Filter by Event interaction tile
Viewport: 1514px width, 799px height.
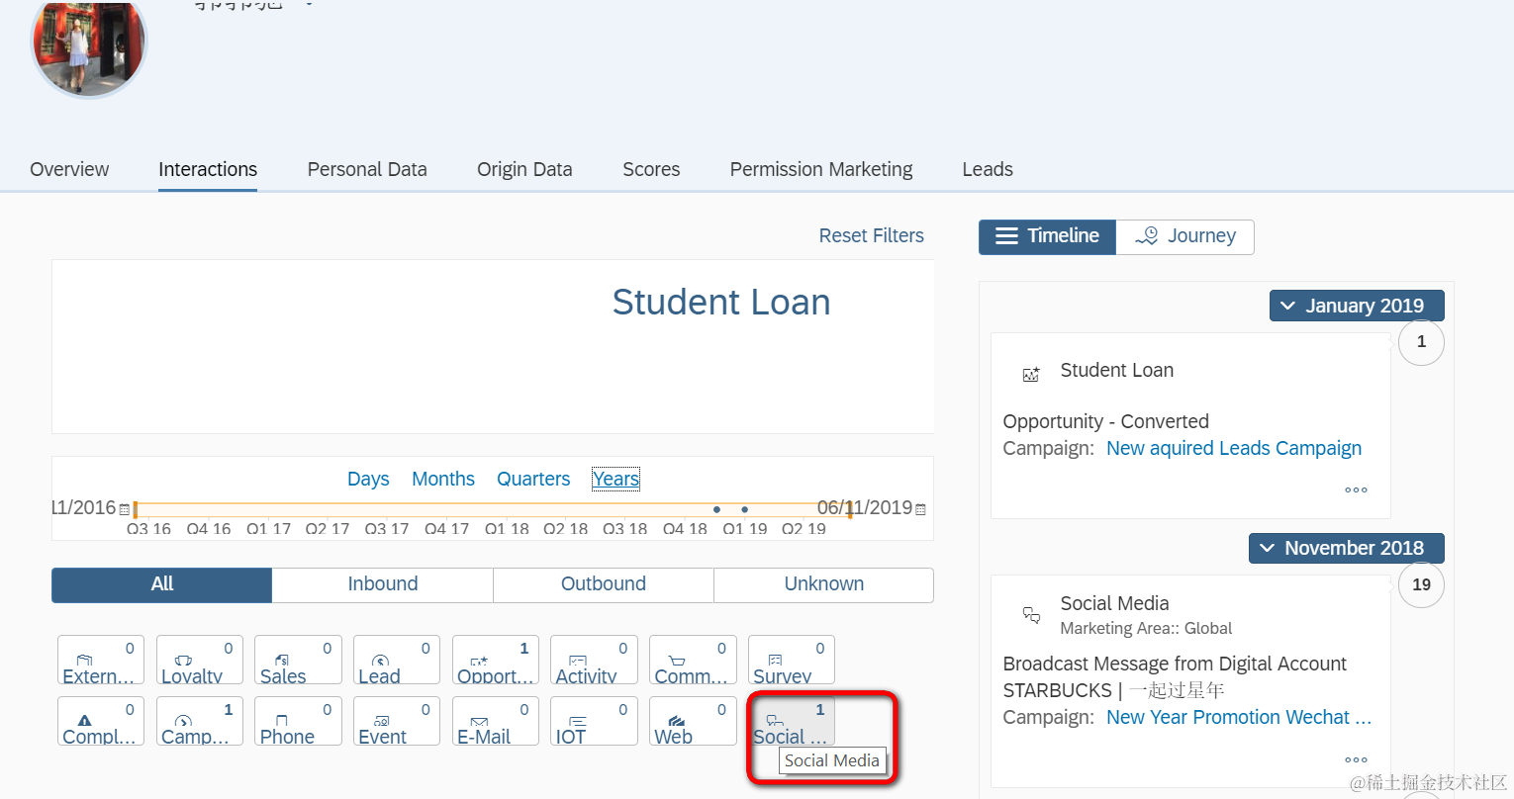coord(397,721)
